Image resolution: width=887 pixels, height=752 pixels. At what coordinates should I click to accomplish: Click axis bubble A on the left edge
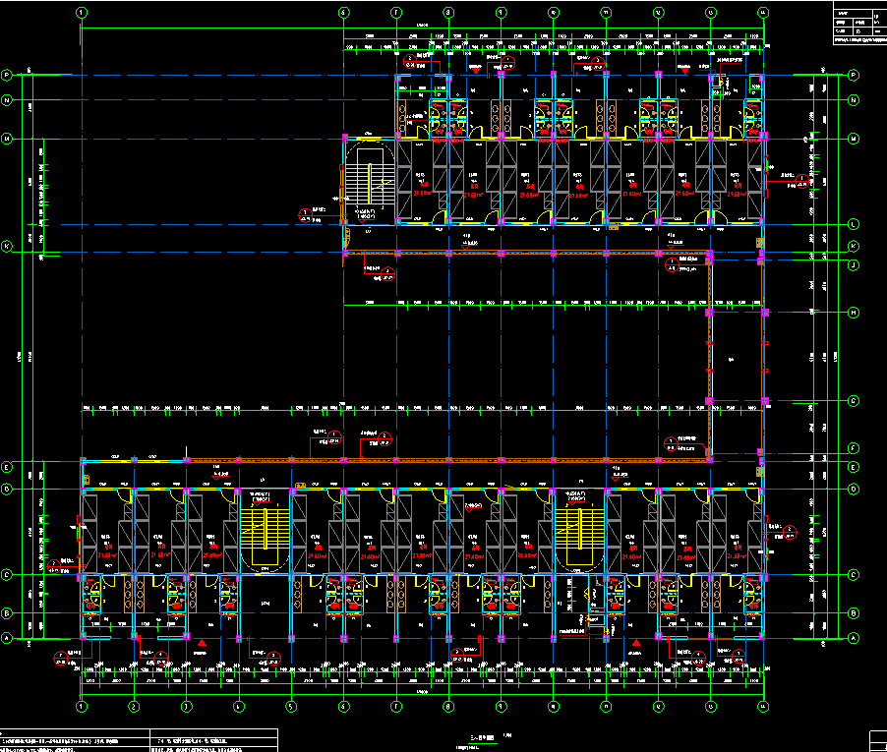coord(7,638)
